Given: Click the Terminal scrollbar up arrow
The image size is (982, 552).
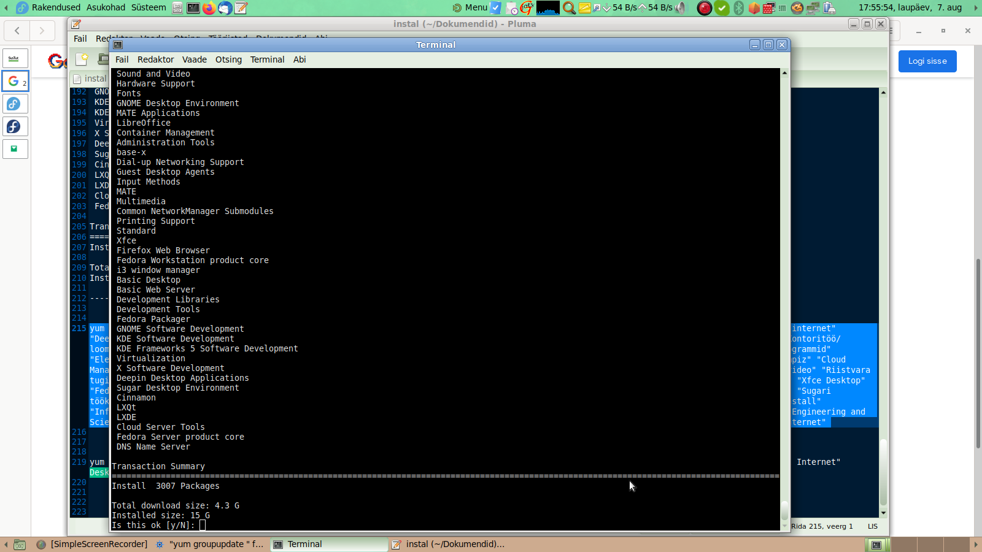Looking at the screenshot, I should pos(784,73).
